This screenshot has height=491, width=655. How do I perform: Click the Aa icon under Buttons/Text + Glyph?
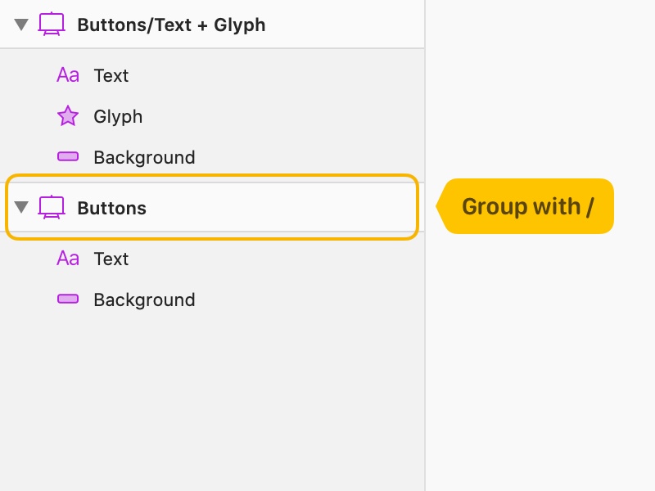point(68,75)
